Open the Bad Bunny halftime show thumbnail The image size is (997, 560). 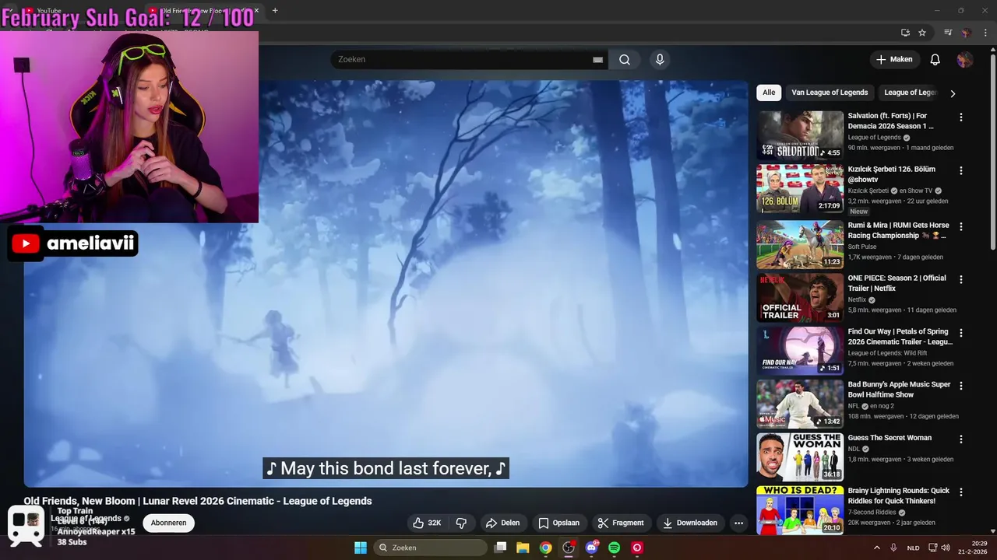coord(800,404)
